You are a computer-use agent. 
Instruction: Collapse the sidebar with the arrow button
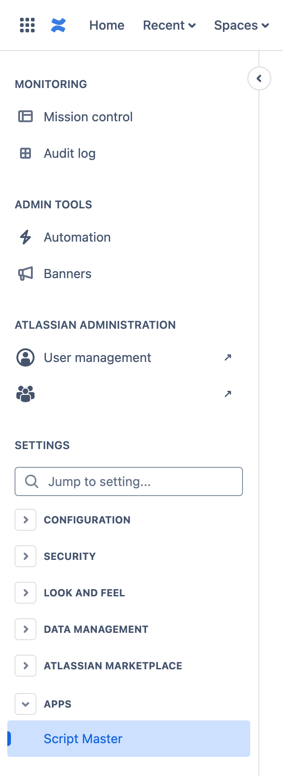(259, 78)
